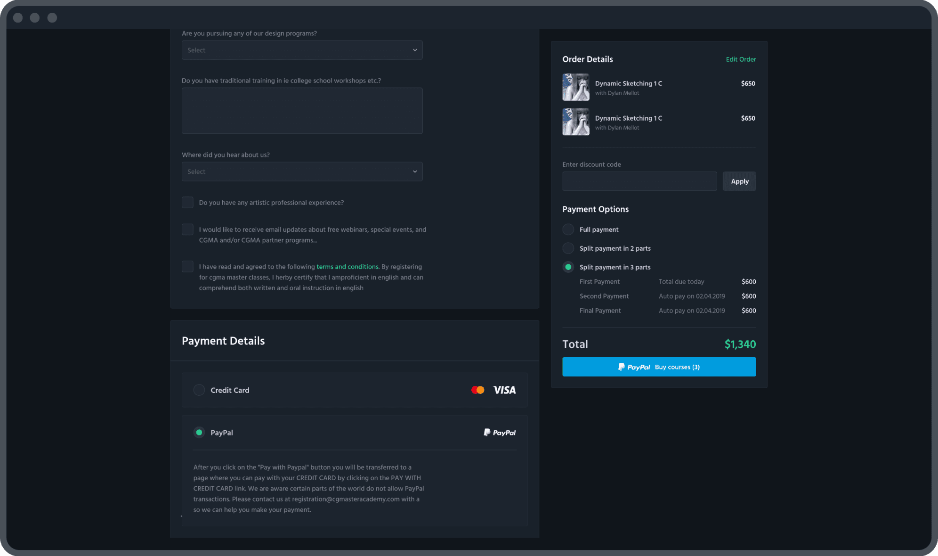Focus the discount code input field
The width and height of the screenshot is (938, 556).
pyautogui.click(x=639, y=181)
